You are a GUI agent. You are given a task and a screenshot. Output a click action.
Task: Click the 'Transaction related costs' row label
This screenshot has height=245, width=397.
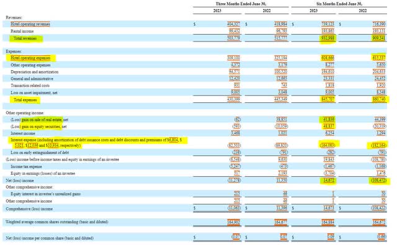(30, 86)
